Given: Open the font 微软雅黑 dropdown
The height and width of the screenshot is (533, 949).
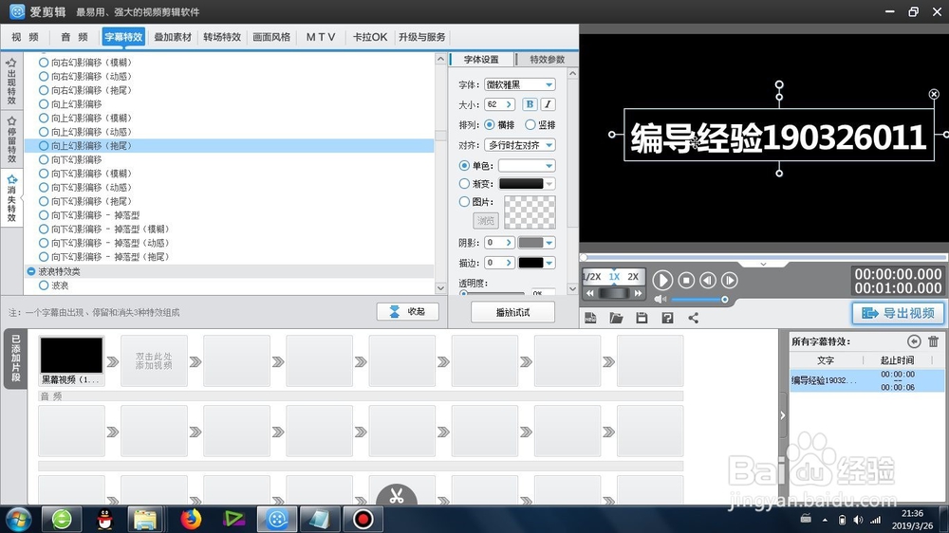Looking at the screenshot, I should point(549,84).
